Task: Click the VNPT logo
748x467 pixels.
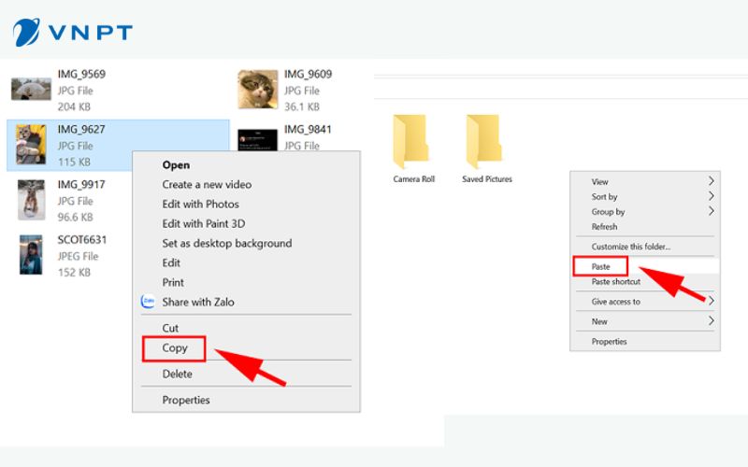Action: coord(73,33)
